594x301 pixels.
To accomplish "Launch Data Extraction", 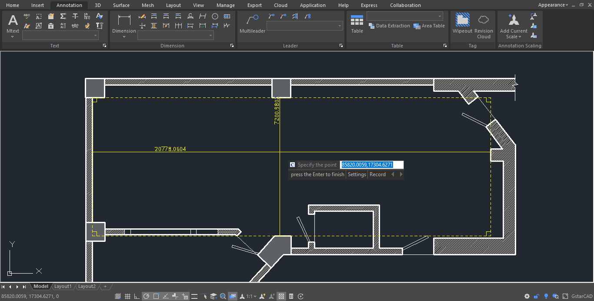I will click(x=389, y=26).
